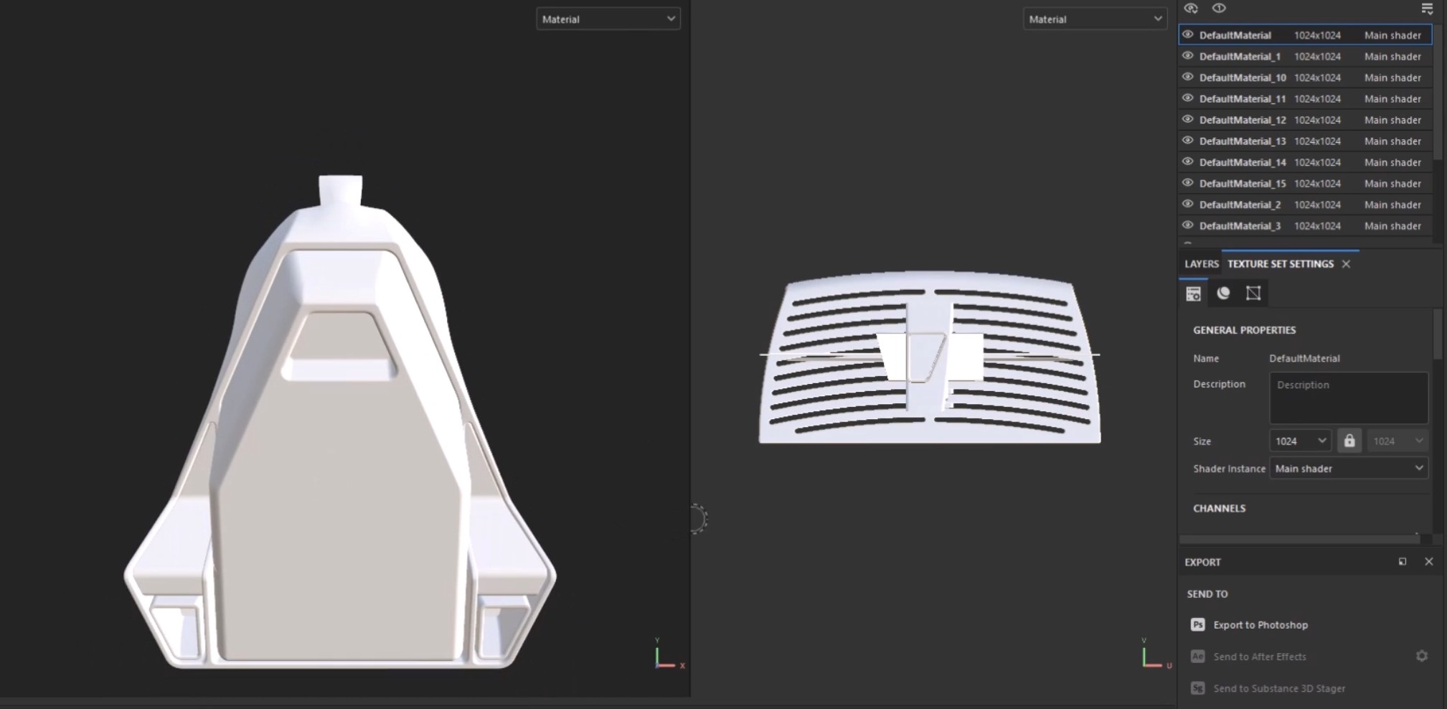Image resolution: width=1447 pixels, height=709 pixels.
Task: Open the Shader Instance Main shader dropdown
Action: coord(1349,469)
